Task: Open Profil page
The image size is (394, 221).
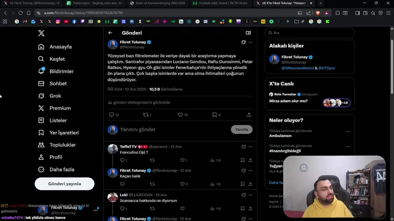Action: (50, 157)
